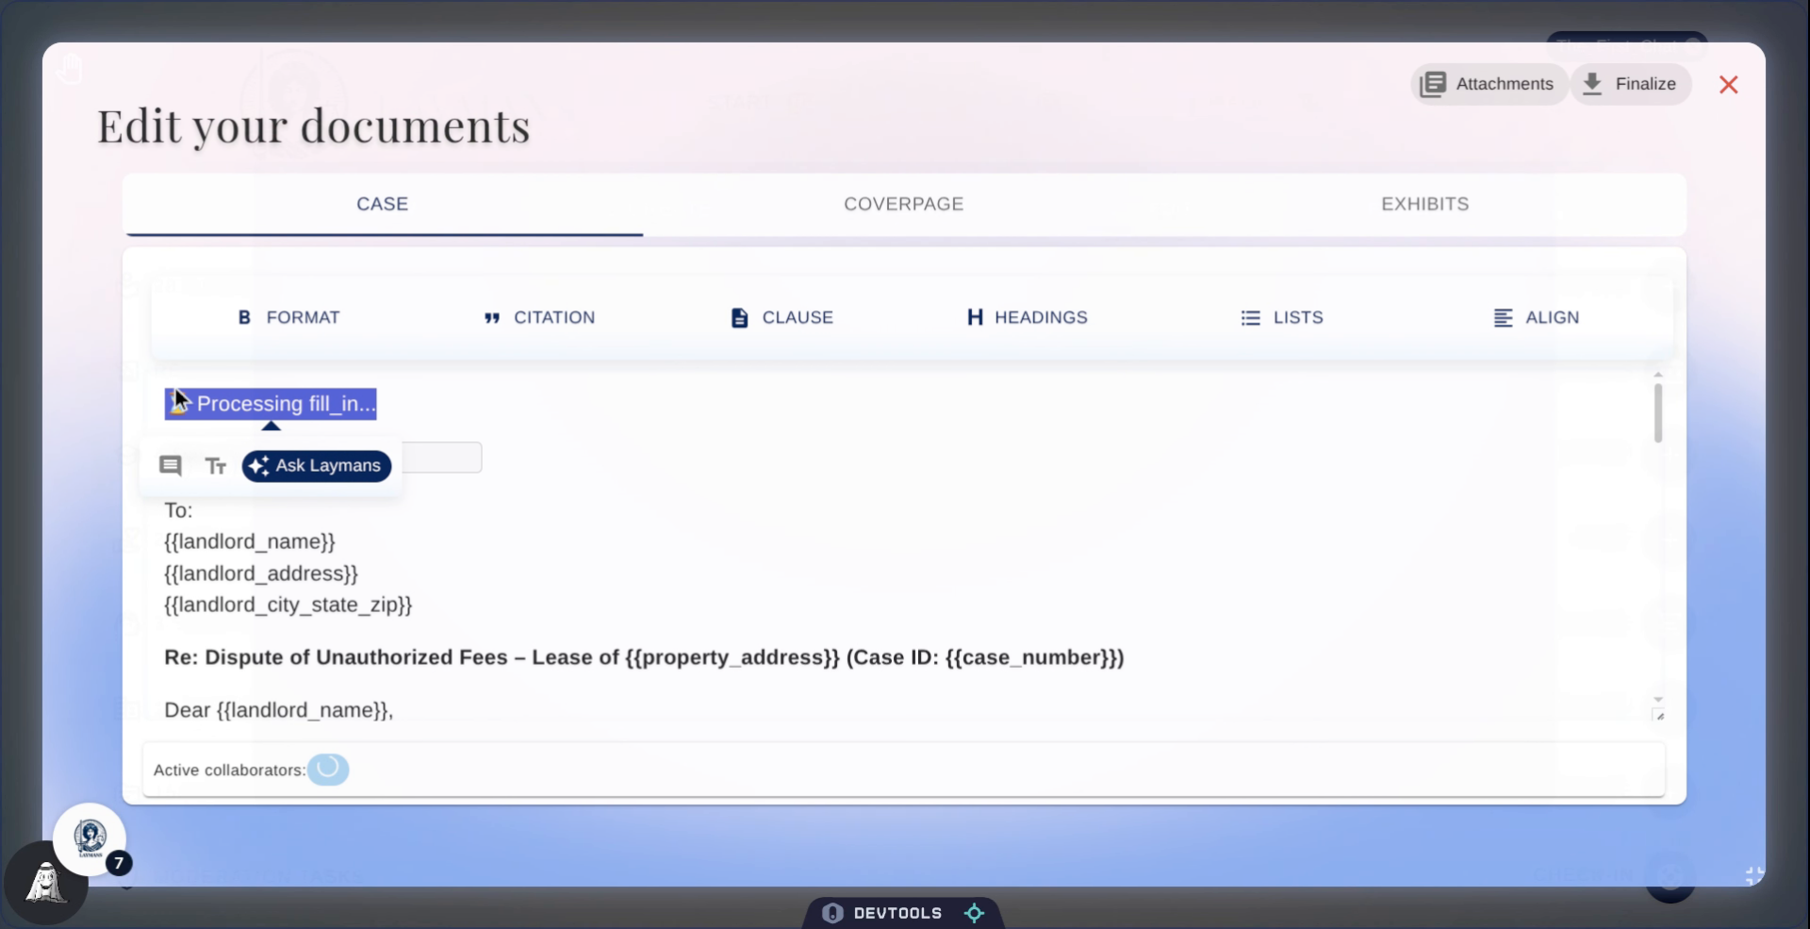Screen dimensions: 1810x929
Task: Click the text size icon in the popup
Action: coord(216,466)
